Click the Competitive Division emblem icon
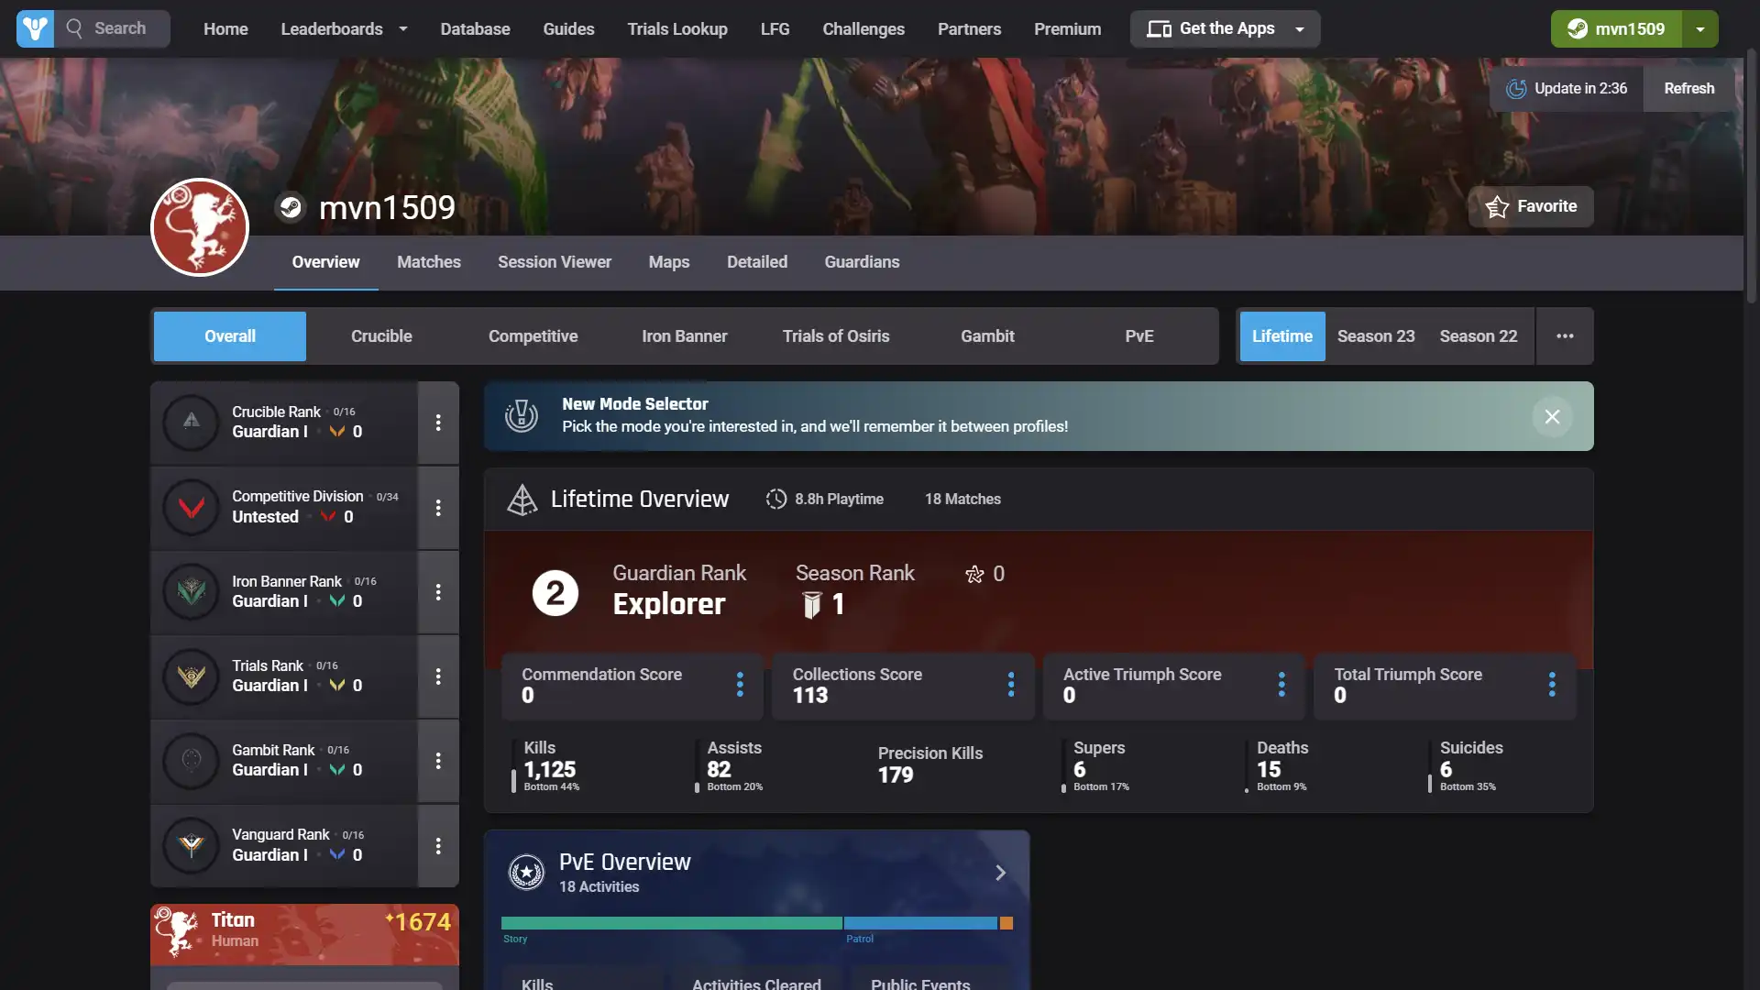Screen dimensions: 1760x990 [192, 507]
